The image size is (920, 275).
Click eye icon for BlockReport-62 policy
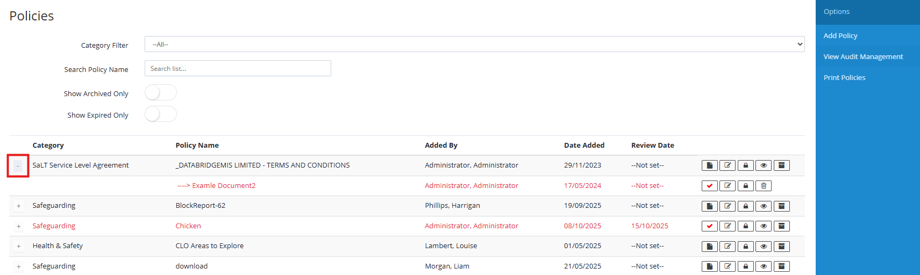764,206
